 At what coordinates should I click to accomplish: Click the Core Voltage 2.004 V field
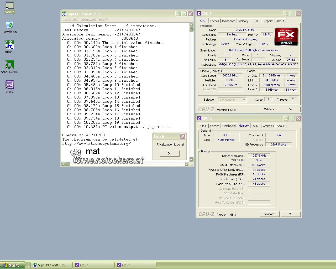[x=263, y=44]
